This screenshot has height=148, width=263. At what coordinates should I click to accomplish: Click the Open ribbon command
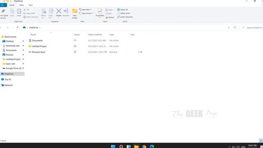(110, 10)
